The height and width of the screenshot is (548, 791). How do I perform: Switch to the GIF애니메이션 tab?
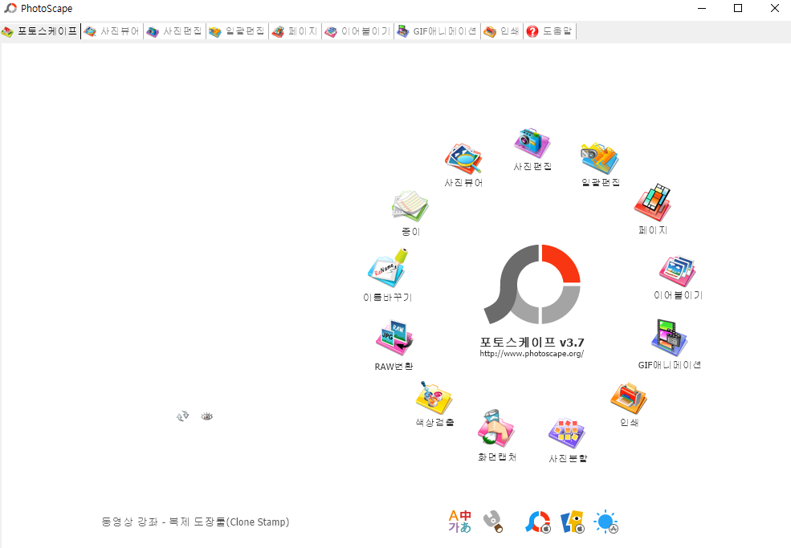point(438,31)
